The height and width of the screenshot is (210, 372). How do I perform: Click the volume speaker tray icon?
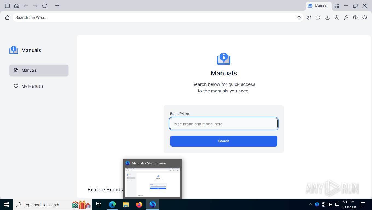point(330,205)
